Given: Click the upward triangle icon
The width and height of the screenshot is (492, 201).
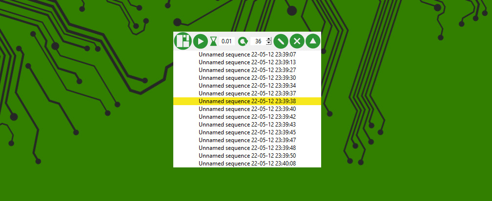Looking at the screenshot, I should [x=313, y=41].
